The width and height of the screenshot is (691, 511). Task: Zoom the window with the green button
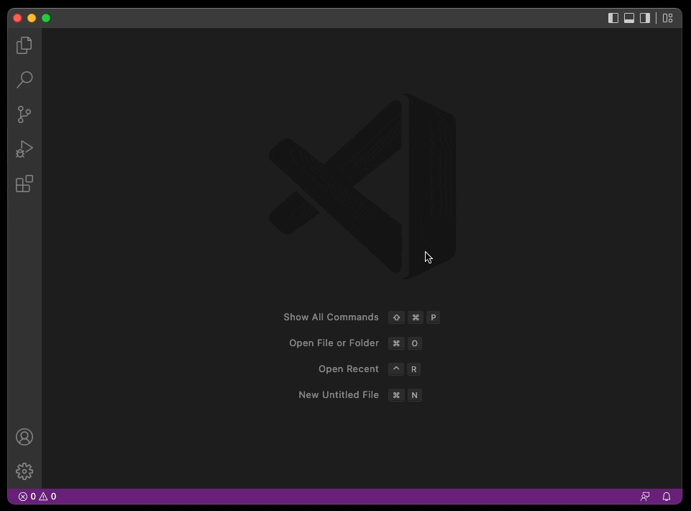(x=46, y=18)
